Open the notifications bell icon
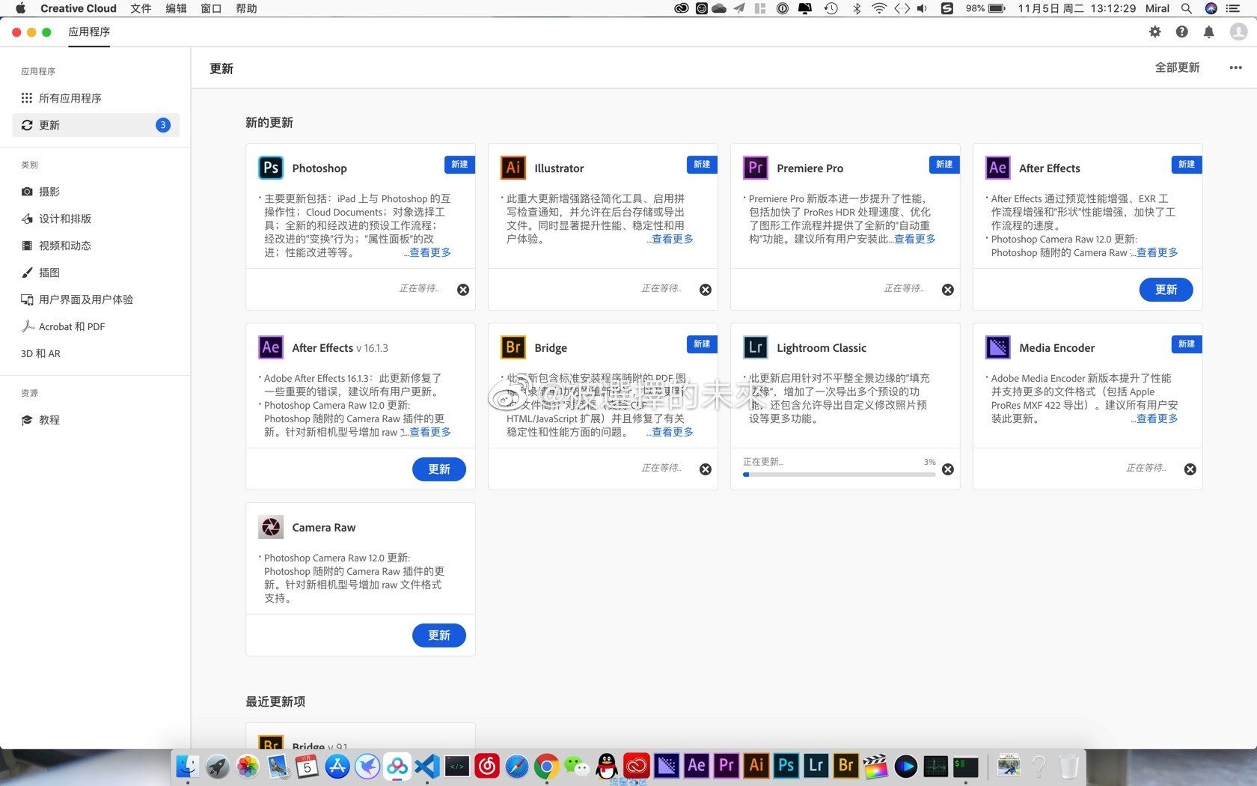 point(1209,31)
